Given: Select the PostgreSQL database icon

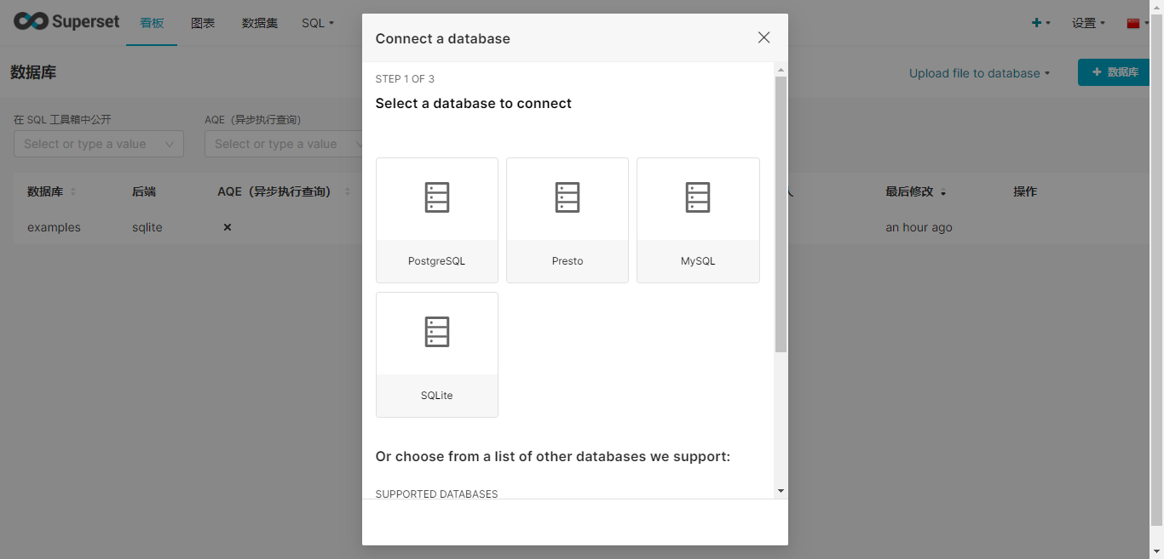Looking at the screenshot, I should (436, 198).
